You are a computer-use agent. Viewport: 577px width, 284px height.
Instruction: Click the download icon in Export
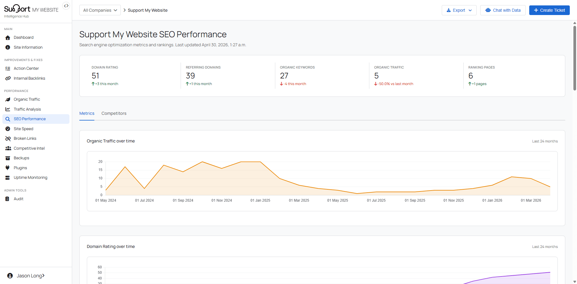448,10
